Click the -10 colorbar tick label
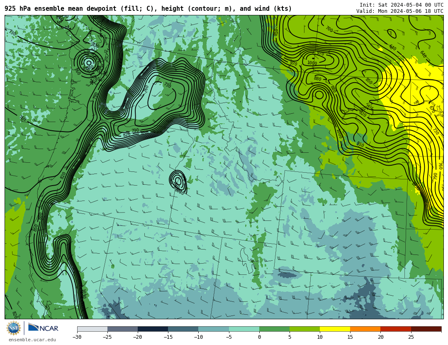The height and width of the screenshot is (345, 448). (198, 337)
